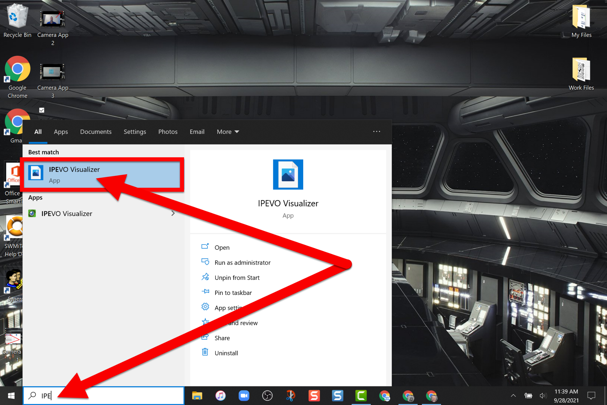Open blue S taskbar icon
Screen dimensions: 607x405
pyautogui.click(x=338, y=396)
